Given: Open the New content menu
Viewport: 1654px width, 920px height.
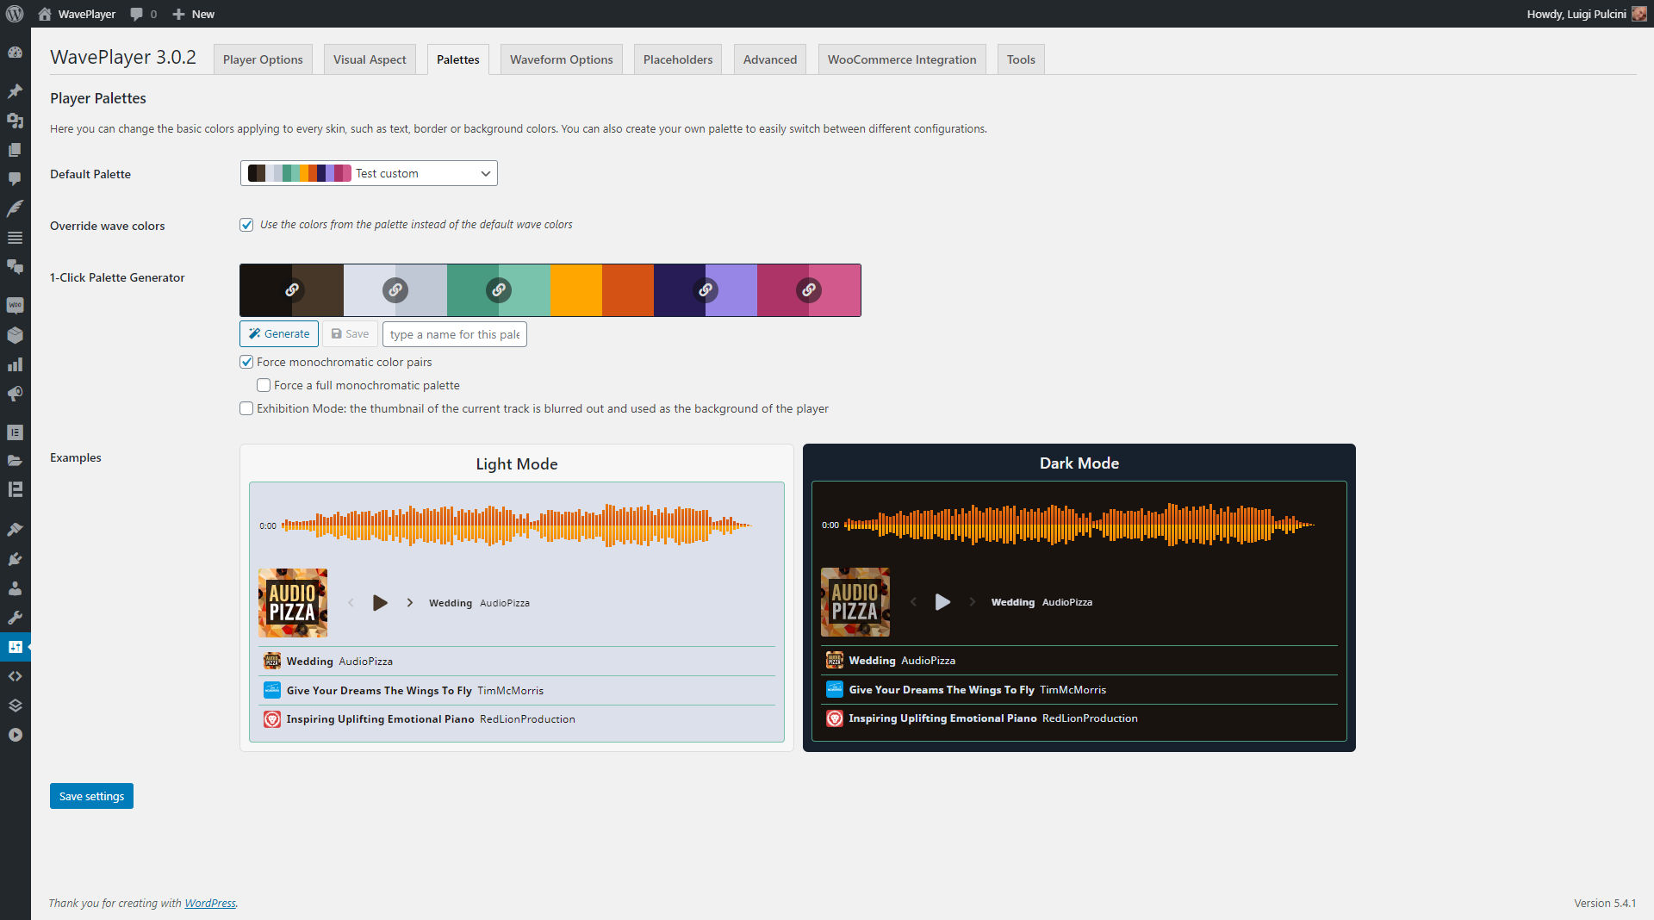Looking at the screenshot, I should 194,14.
